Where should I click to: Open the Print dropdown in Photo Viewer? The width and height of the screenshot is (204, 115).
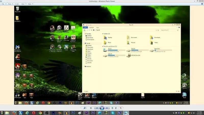[x=10, y=4]
